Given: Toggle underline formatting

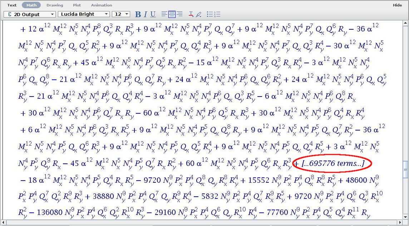Looking at the screenshot, I should coord(153,14).
